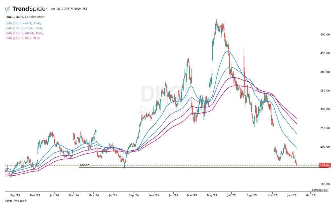Click the Mar '24 date axis label

point(74,195)
